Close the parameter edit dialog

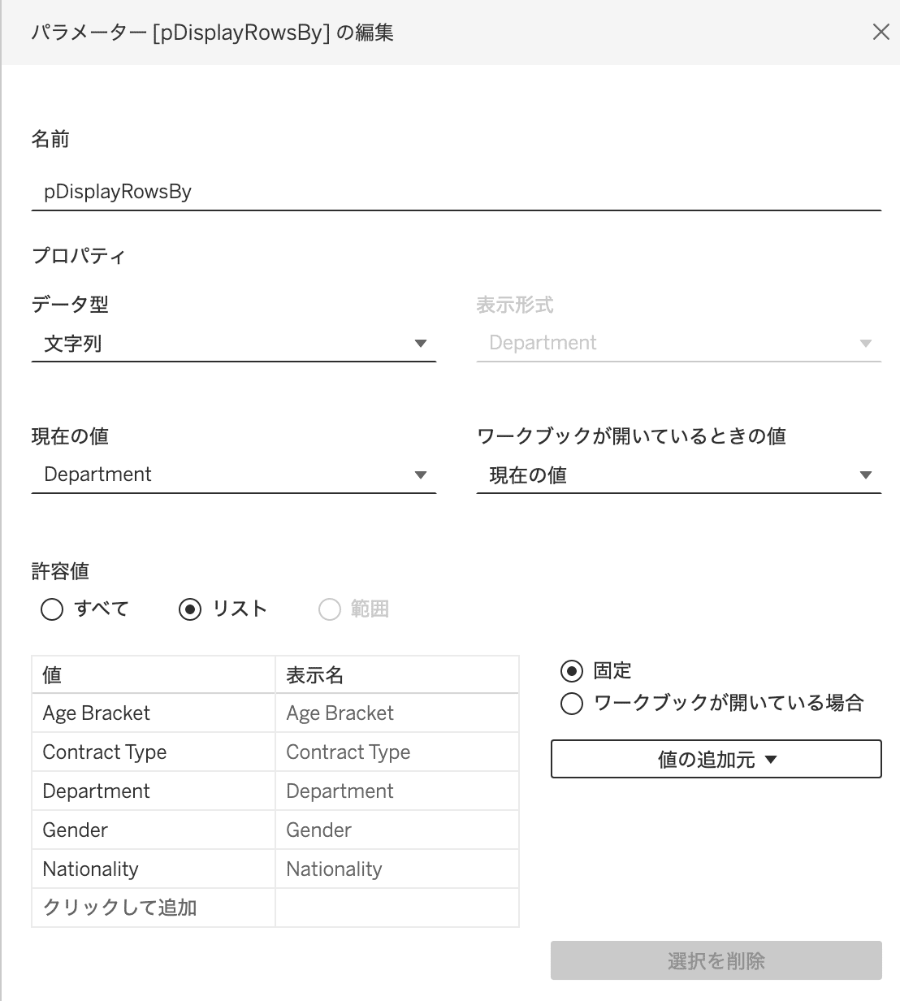(881, 32)
